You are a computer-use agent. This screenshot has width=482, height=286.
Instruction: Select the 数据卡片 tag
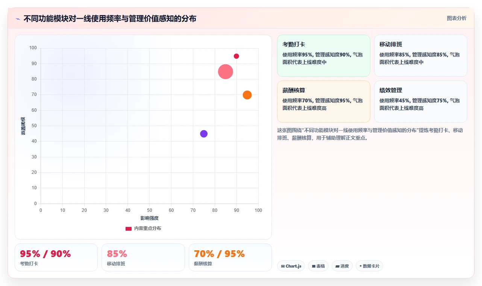369,266
